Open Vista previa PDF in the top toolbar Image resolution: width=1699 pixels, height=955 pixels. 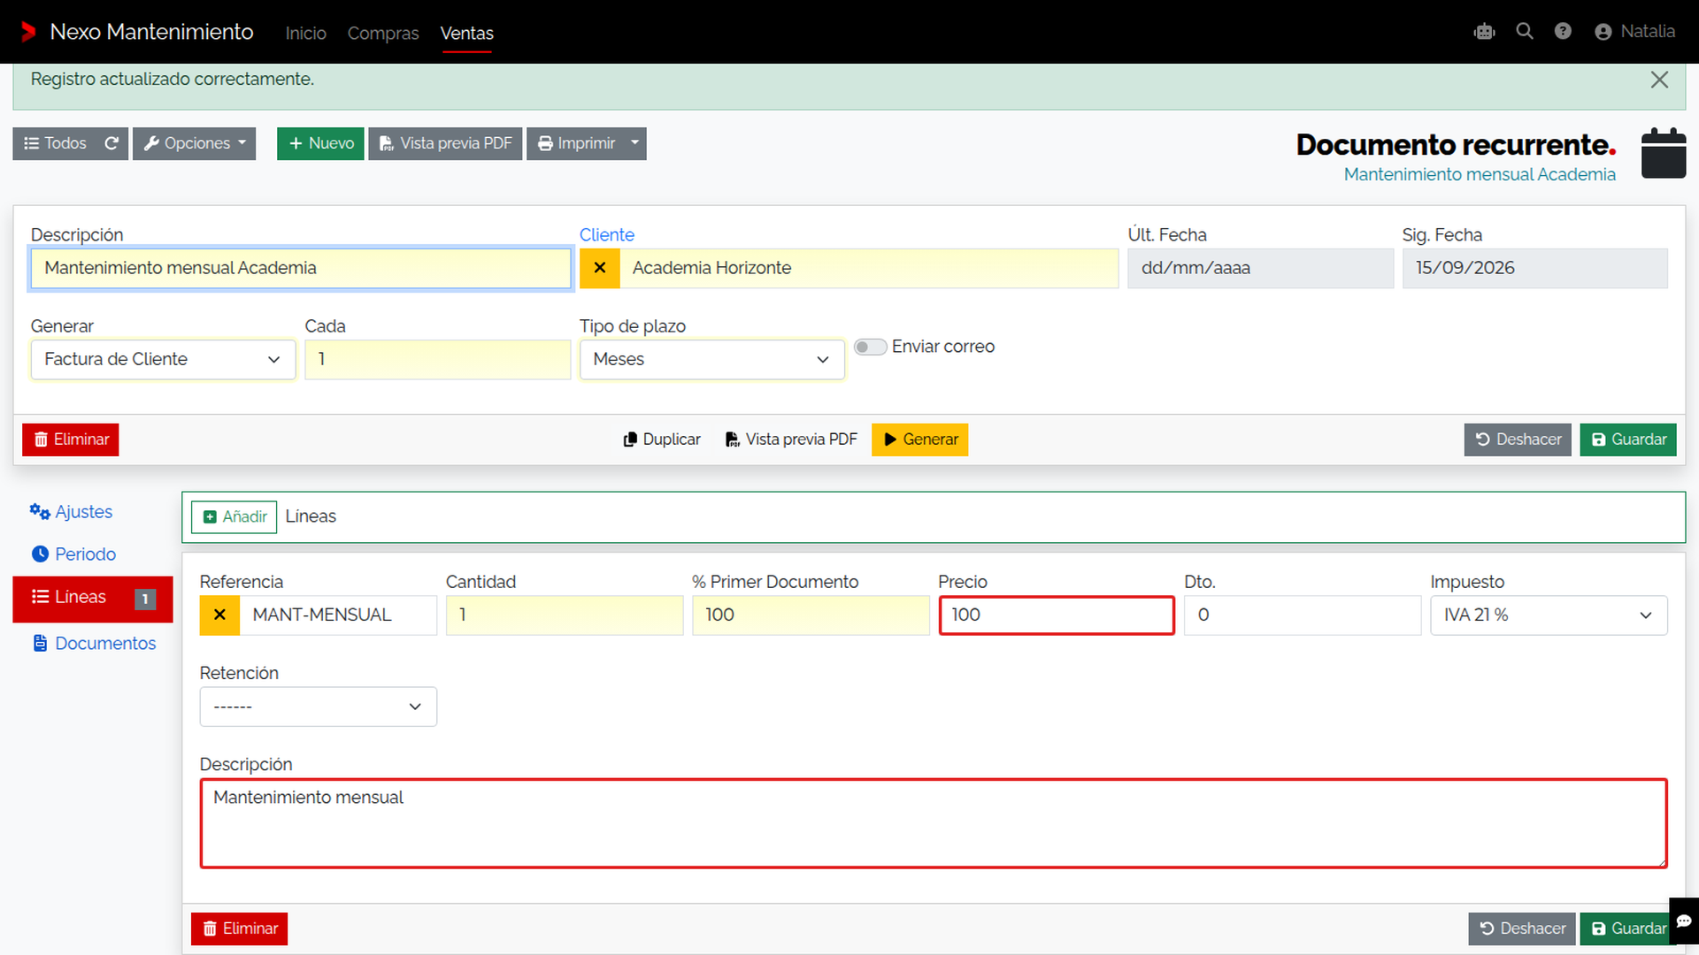point(445,143)
